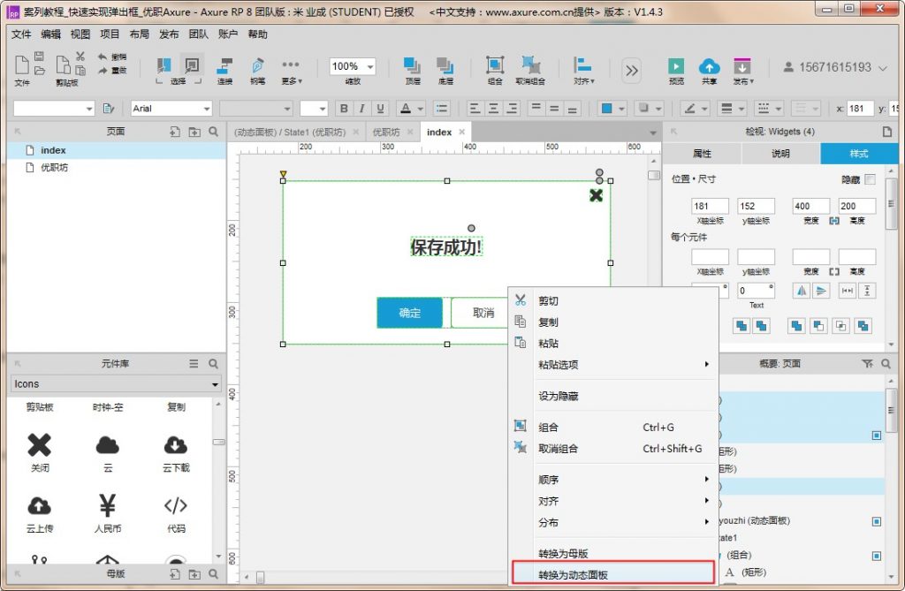The height and width of the screenshot is (591, 905).
Task: Click the search icon in Pages panel
Action: pos(213,132)
